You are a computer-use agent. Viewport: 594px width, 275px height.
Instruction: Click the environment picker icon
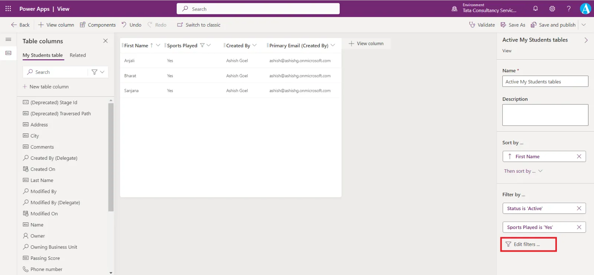point(454,9)
